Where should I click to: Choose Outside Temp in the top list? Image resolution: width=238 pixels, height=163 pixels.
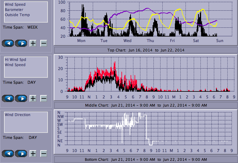coord(17,15)
